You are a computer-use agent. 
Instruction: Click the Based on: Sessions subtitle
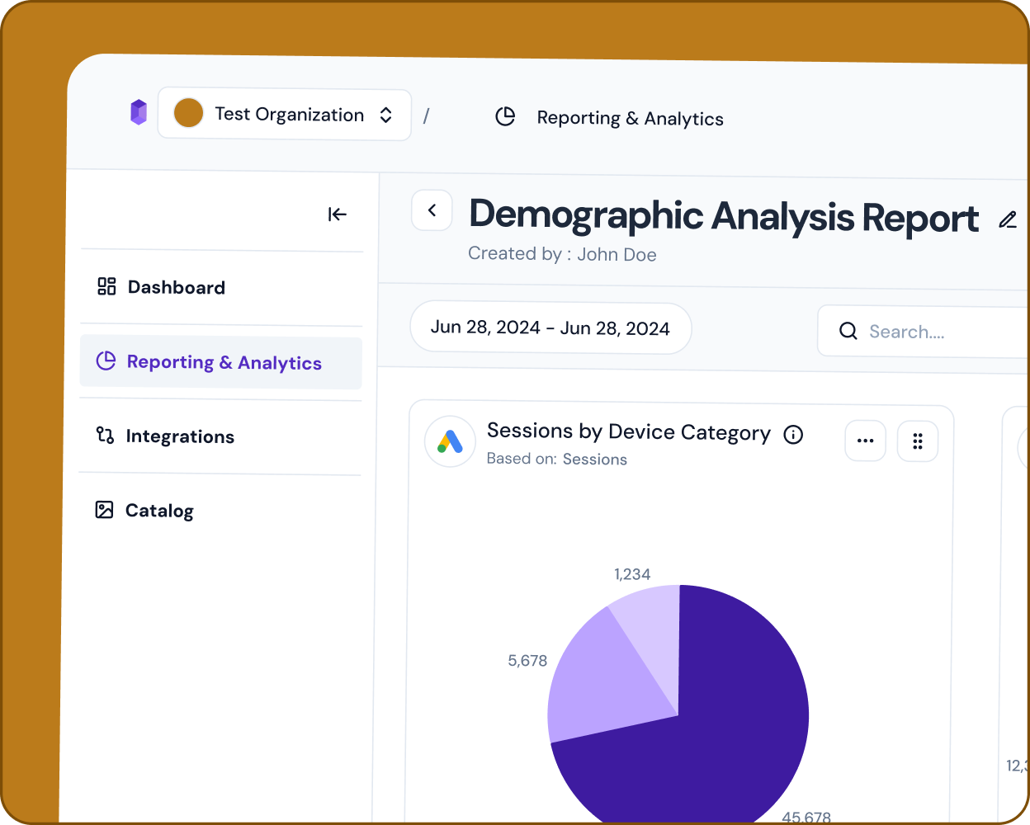tap(557, 459)
